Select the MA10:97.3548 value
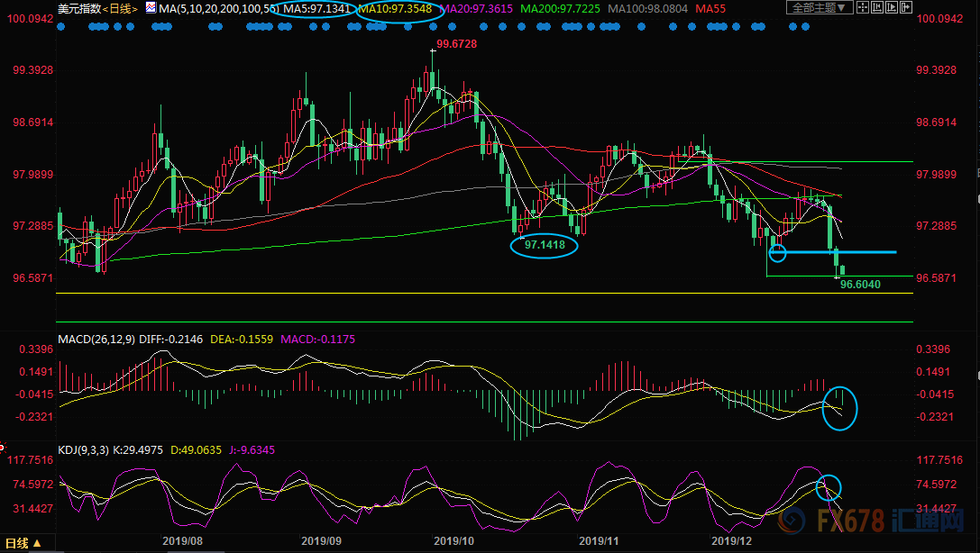Screen dimensions: 980x553 click(x=395, y=9)
